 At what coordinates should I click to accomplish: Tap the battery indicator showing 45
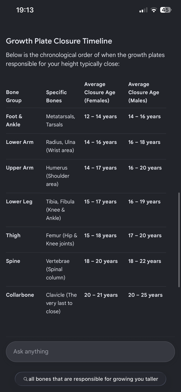point(165,10)
